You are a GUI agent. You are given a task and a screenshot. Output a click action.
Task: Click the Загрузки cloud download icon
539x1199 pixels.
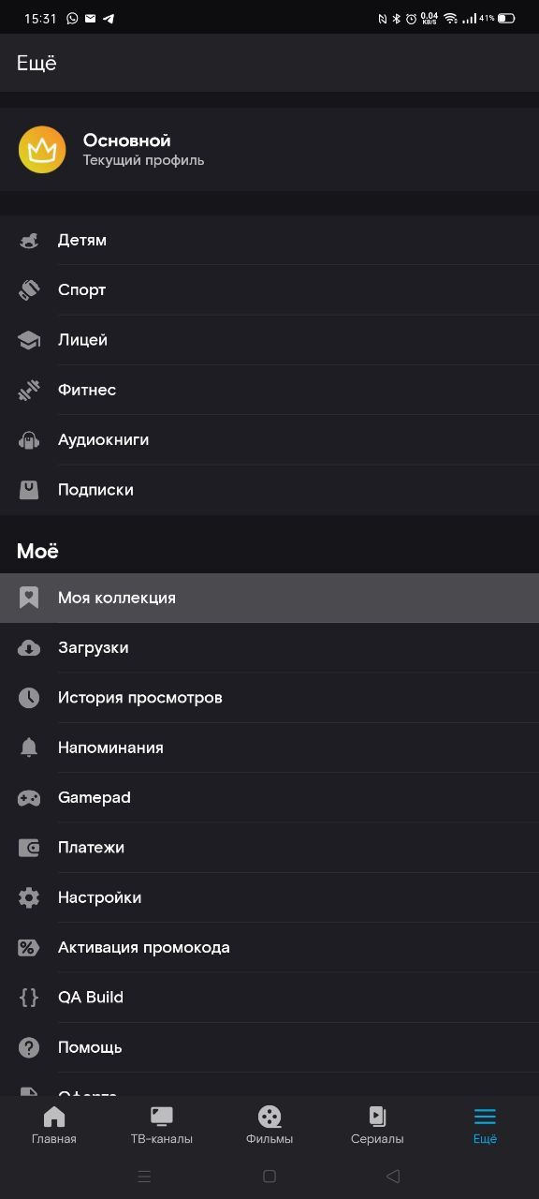(29, 647)
